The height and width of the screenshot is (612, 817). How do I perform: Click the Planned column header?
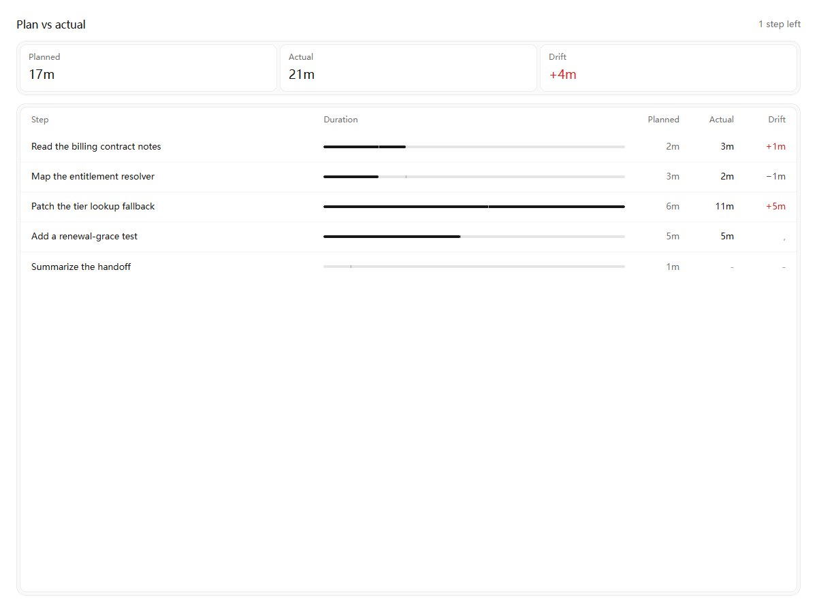click(663, 120)
